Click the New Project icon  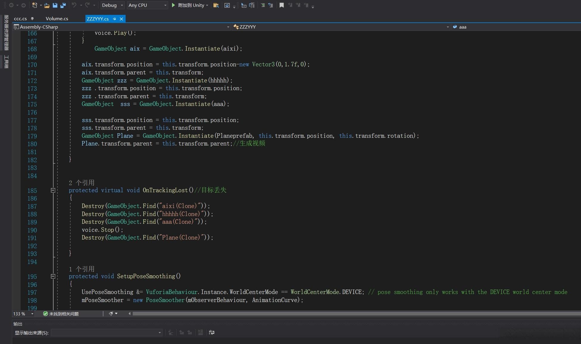35,5
